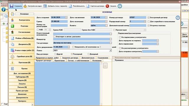
Task: Open the Валюта dropdown
Action: pos(106,26)
